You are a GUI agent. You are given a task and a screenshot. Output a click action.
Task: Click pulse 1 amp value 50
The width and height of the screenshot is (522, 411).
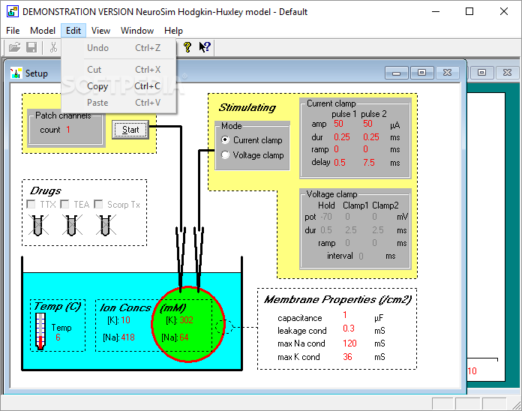(338, 124)
